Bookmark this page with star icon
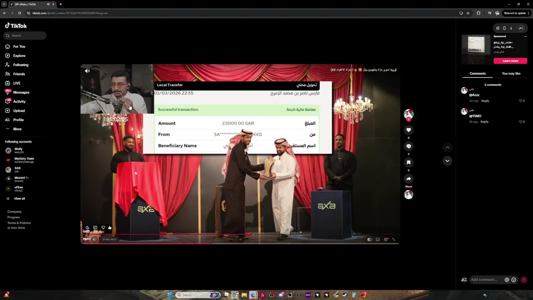Image resolution: width=533 pixels, height=300 pixels. pos(468,13)
